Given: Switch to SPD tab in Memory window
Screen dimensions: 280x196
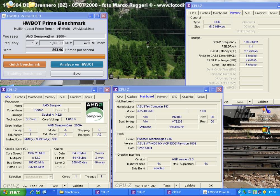Looking at the screenshot, I should (x=248, y=13).
